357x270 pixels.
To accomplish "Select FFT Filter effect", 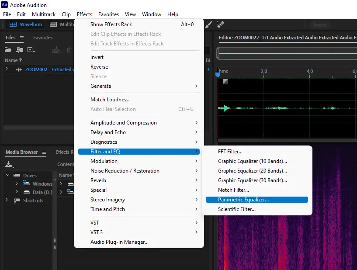I will click(x=257, y=152).
